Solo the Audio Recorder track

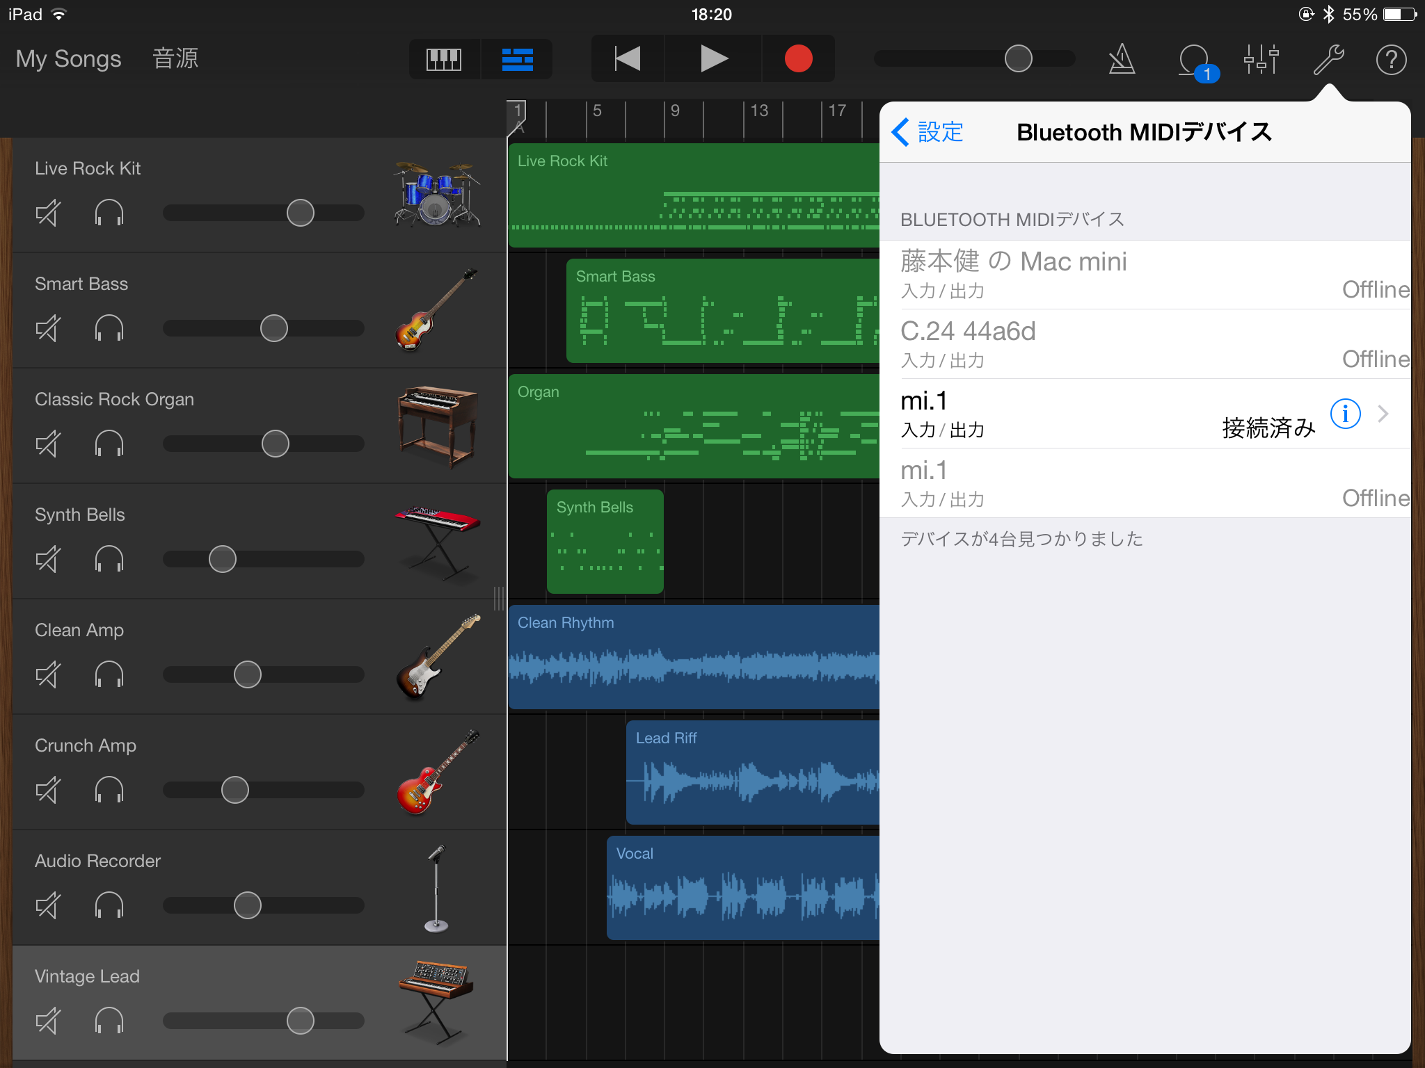pyautogui.click(x=109, y=905)
